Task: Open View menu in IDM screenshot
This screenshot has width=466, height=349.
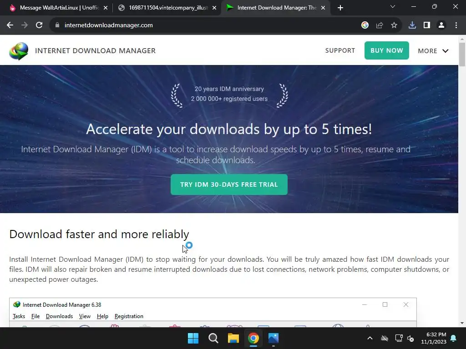Action: pyautogui.click(x=85, y=316)
